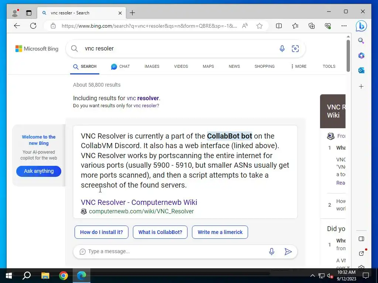Click 'What is CollabBot?' suggestion
Image resolution: width=378 pixels, height=283 pixels.
pos(160,232)
